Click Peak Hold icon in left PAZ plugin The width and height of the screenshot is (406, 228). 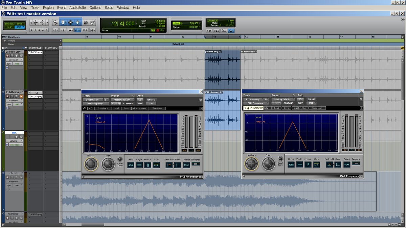tap(168, 165)
